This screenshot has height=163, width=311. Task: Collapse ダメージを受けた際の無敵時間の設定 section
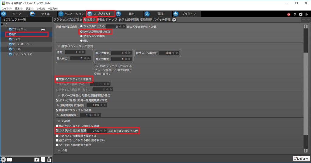coord(59,96)
